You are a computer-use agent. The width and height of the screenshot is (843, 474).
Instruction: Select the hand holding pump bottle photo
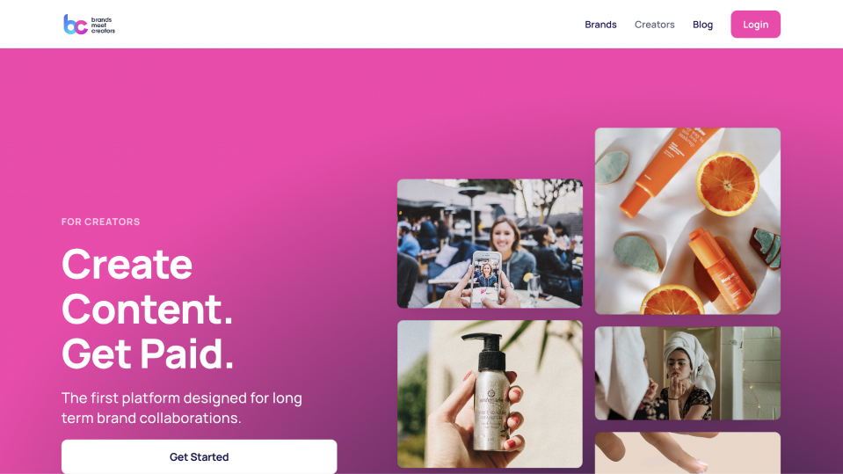click(490, 394)
